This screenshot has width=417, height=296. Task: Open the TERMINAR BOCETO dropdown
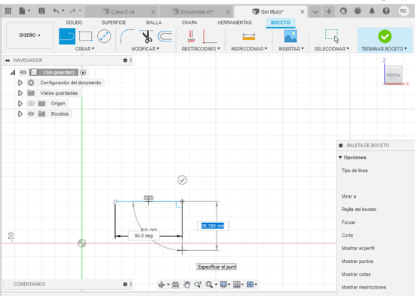pos(384,49)
